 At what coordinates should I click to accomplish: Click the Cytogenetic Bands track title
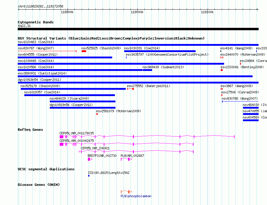[x=36, y=22]
